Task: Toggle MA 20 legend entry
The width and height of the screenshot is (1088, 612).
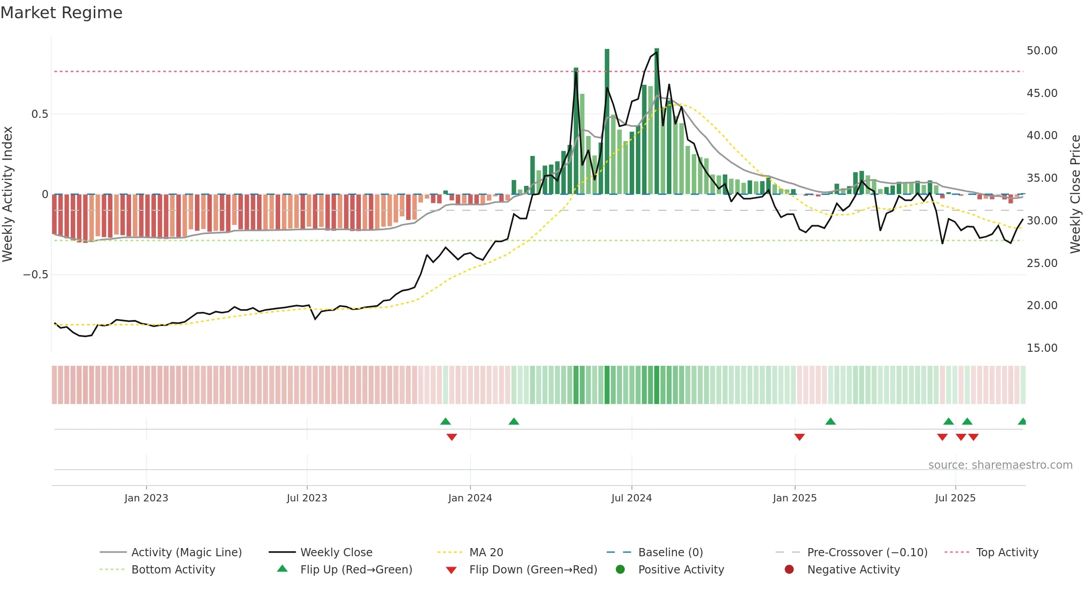Action: (x=471, y=552)
